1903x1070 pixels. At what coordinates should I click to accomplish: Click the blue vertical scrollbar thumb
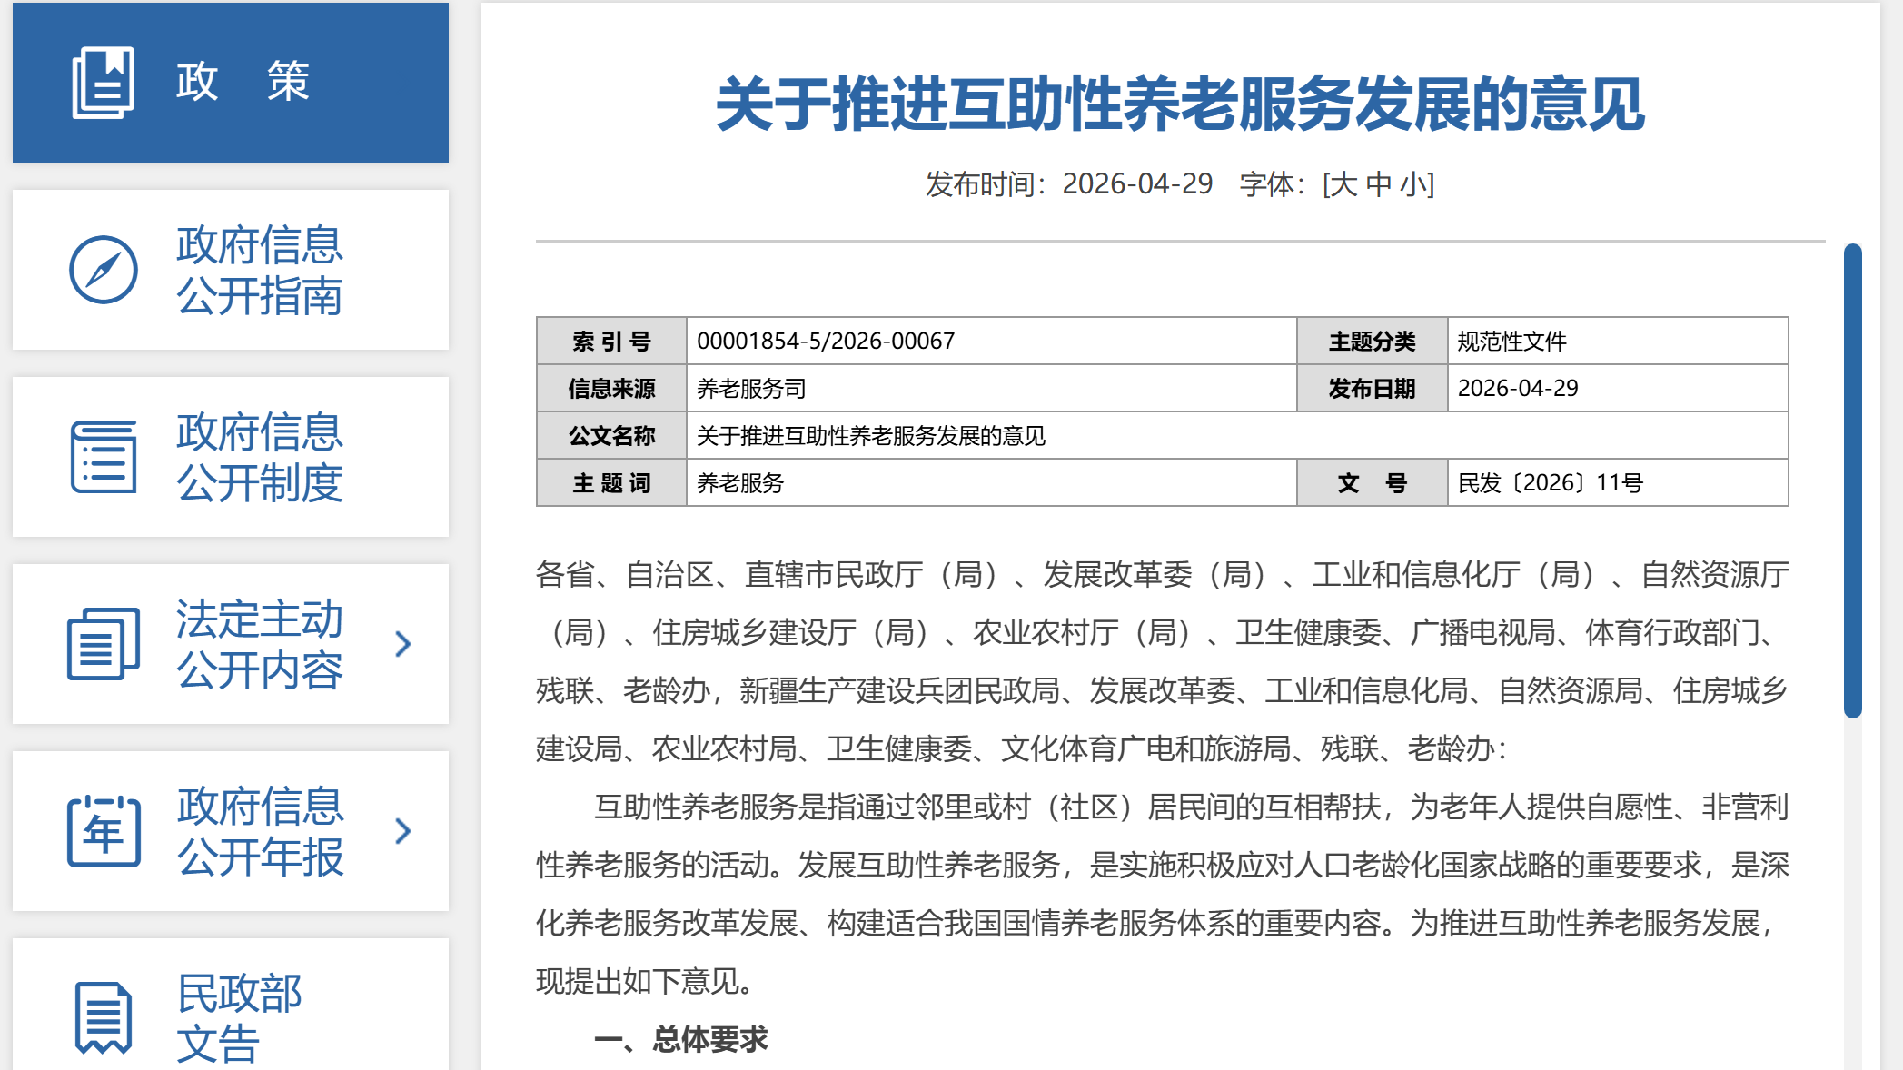(x=1852, y=481)
